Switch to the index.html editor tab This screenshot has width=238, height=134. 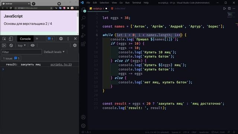click(118, 9)
